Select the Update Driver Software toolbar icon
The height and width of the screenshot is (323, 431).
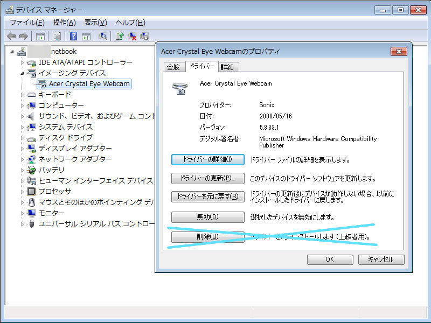tap(120, 36)
